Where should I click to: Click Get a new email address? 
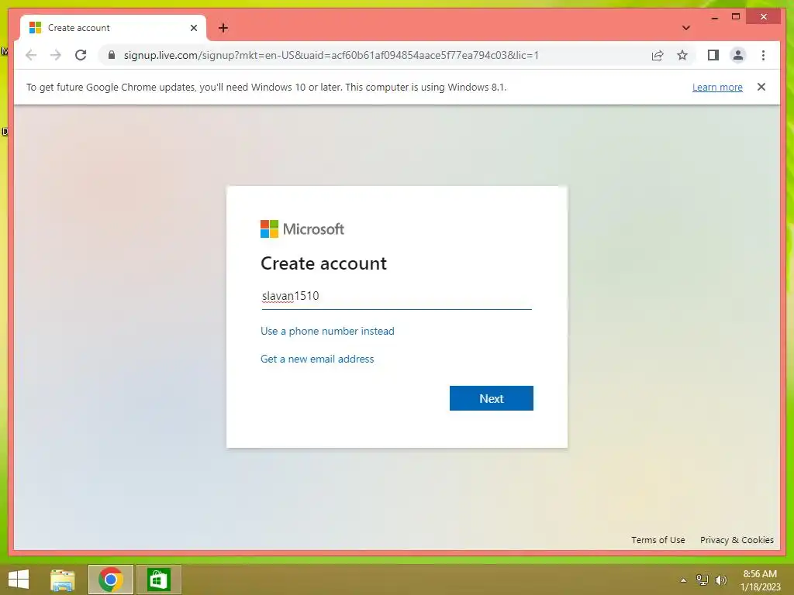pyautogui.click(x=317, y=359)
